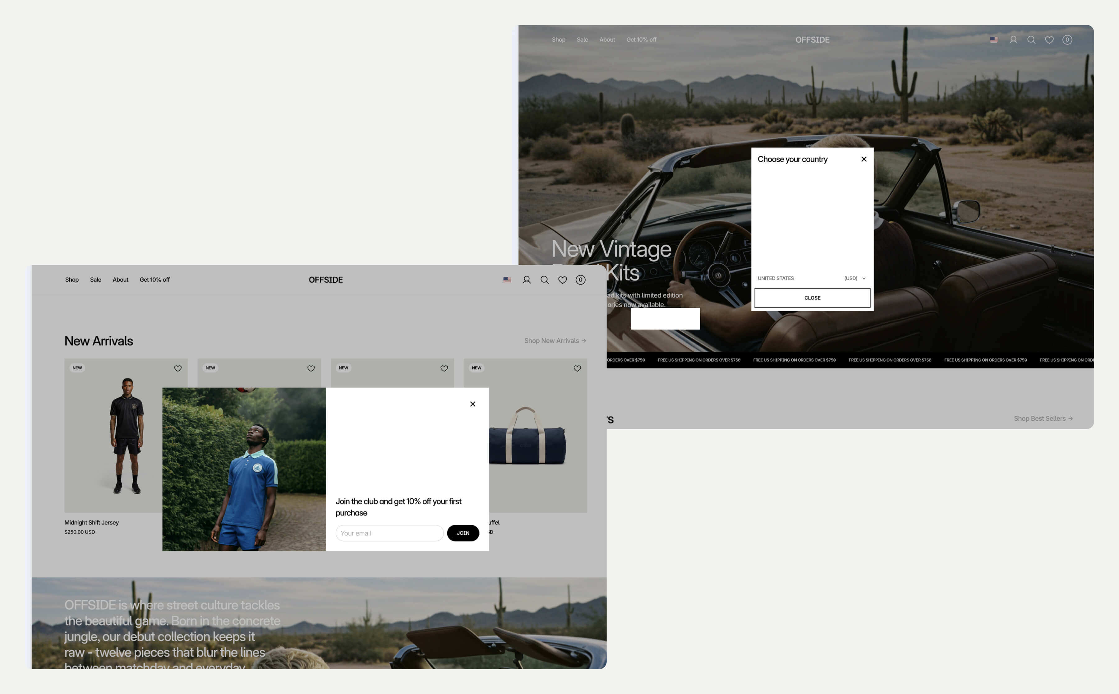1119x694 pixels.
Task: Toggle the wishlist heart on the duffel bag card
Action: coord(577,368)
